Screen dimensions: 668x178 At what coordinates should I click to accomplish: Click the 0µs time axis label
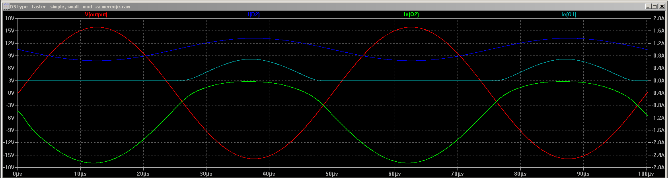[x=18, y=174]
